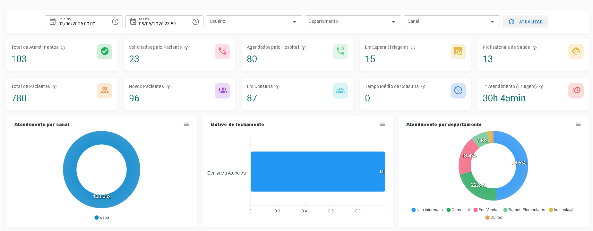Open the Usuário dropdown

[x=254, y=22]
